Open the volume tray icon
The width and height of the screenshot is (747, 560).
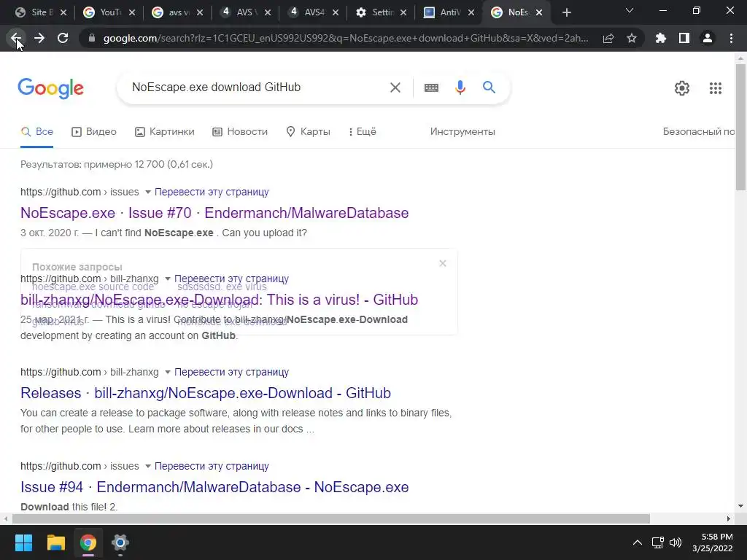coord(676,542)
